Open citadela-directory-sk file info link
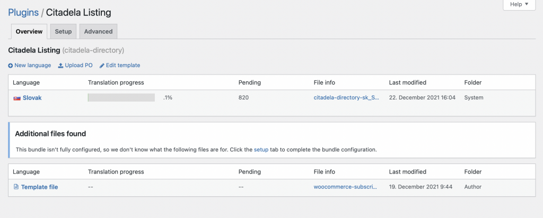The image size is (543, 218). tap(346, 98)
